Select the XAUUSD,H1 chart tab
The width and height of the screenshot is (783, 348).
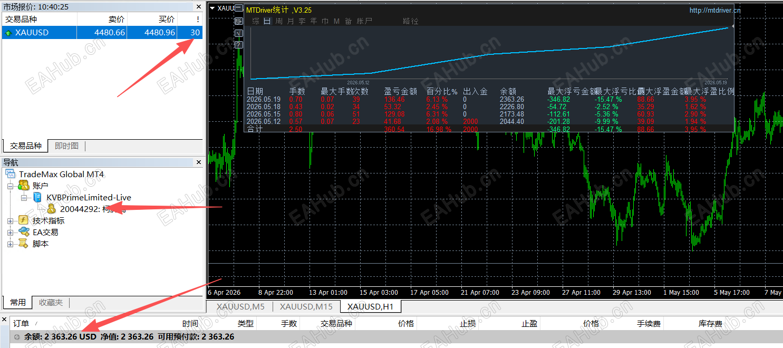371,306
